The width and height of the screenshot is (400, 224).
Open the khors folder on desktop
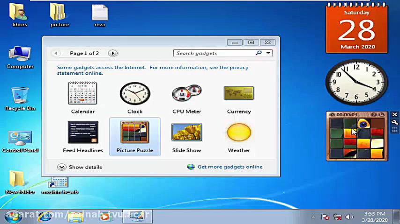(19, 15)
